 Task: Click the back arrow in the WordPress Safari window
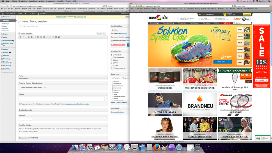click(2, 6)
